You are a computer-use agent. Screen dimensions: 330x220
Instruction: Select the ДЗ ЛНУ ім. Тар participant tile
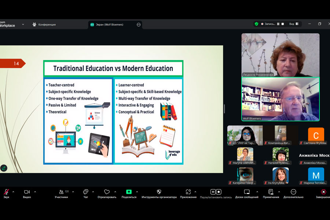(x=245, y=135)
